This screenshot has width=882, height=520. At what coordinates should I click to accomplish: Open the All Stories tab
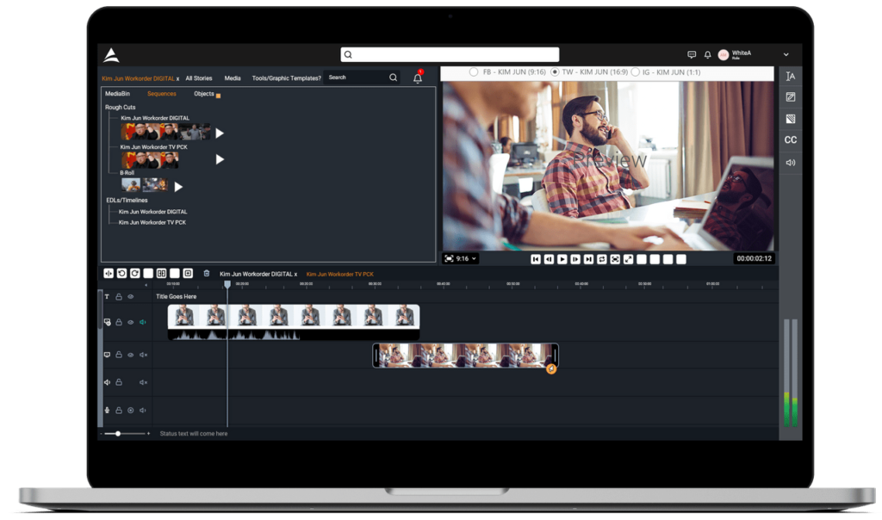[199, 78]
